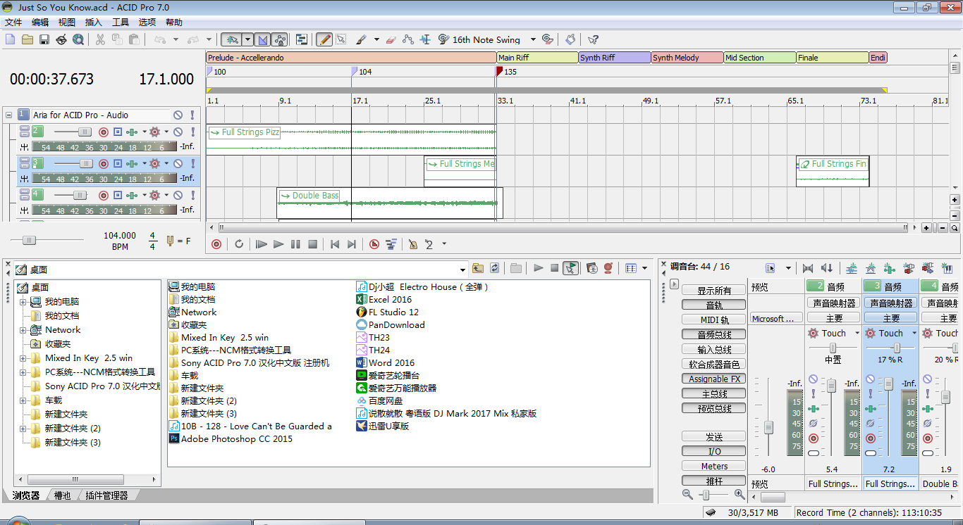Click the 发送 console button
This screenshot has width=963, height=525.
coord(714,436)
